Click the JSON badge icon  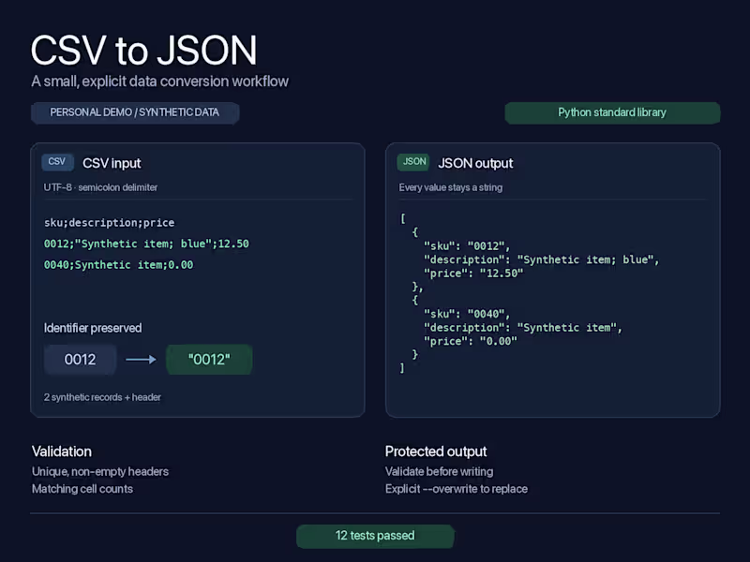click(x=413, y=162)
